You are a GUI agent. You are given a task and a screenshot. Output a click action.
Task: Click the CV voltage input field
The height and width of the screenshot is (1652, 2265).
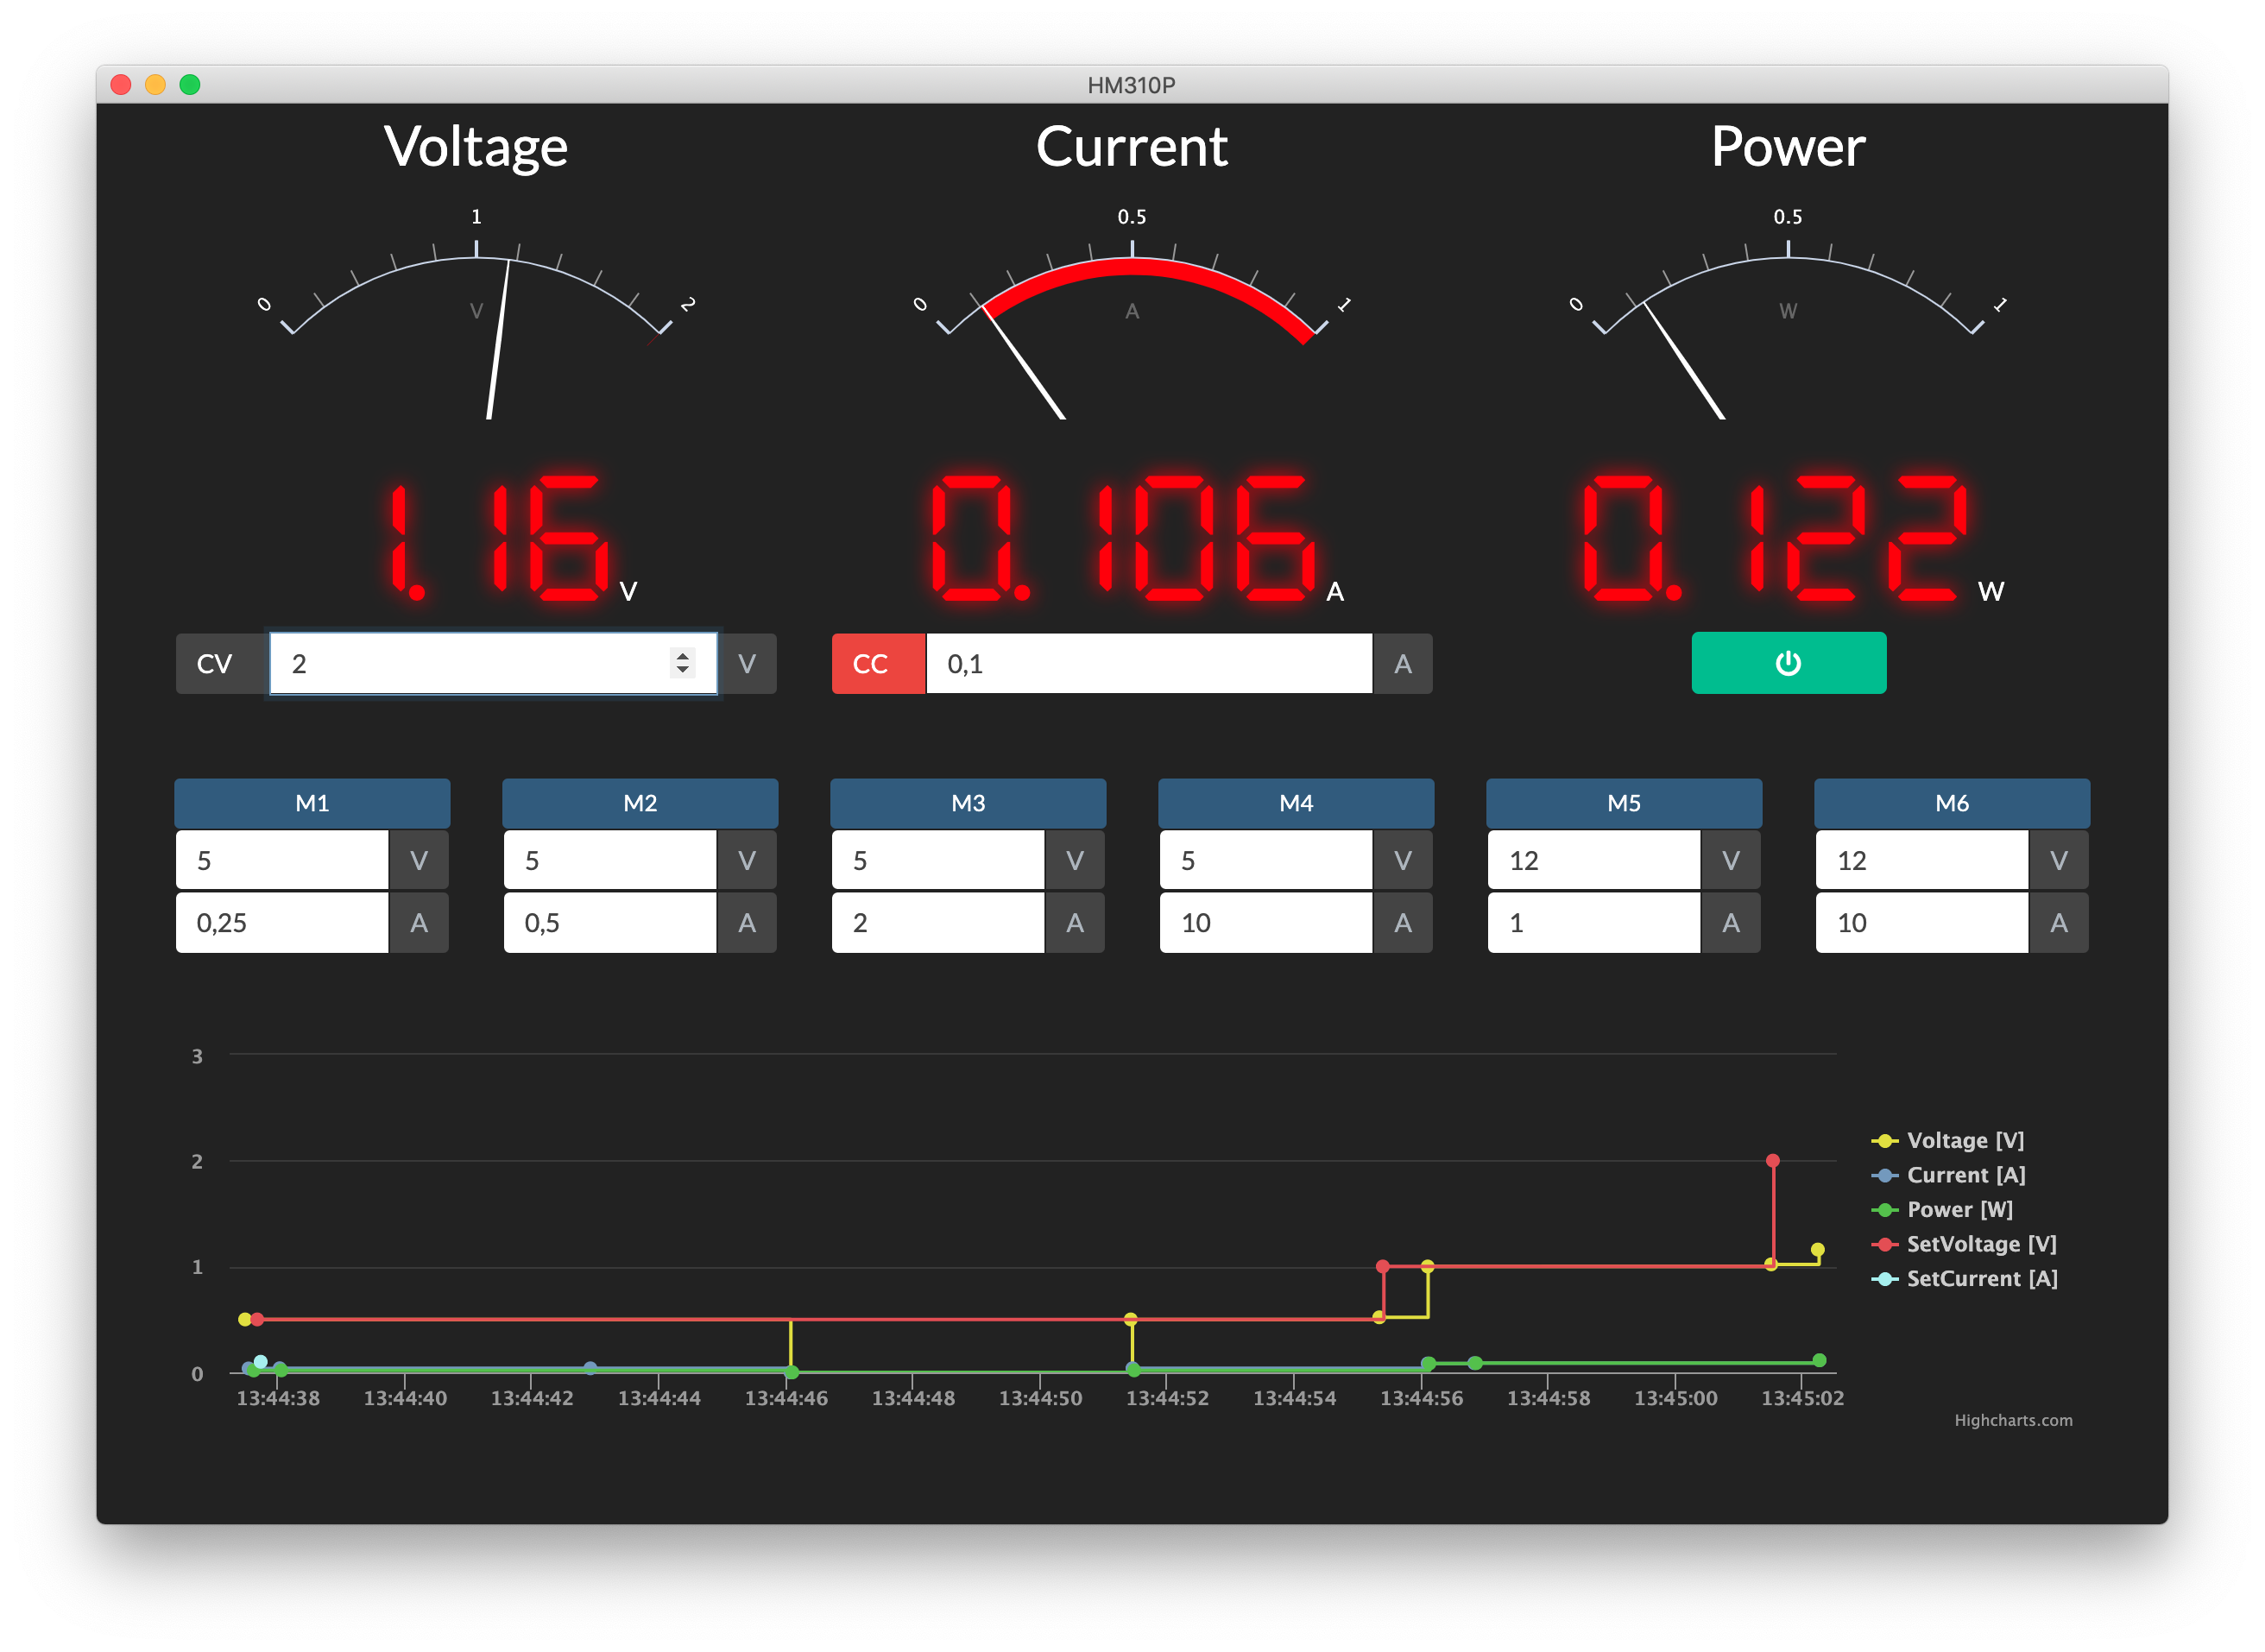470,663
